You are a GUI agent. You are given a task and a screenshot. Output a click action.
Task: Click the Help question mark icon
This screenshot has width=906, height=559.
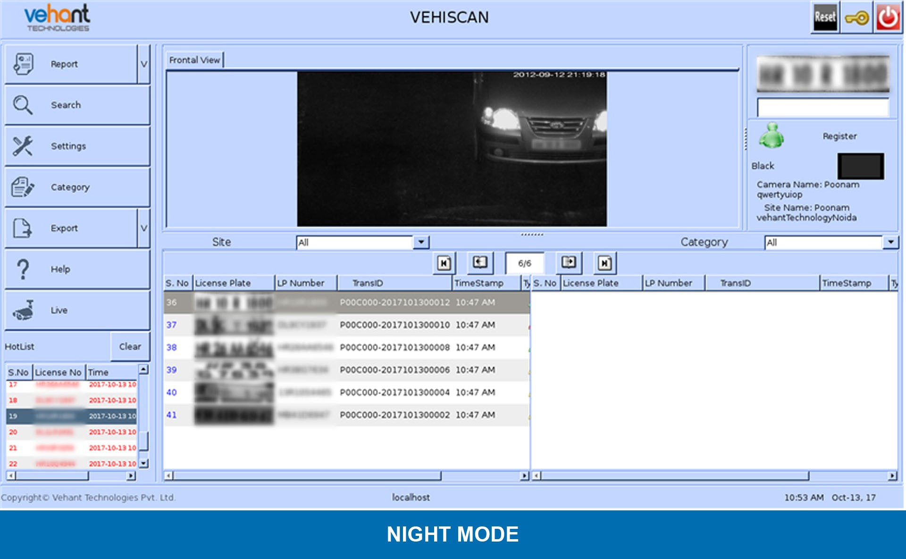[x=23, y=269]
